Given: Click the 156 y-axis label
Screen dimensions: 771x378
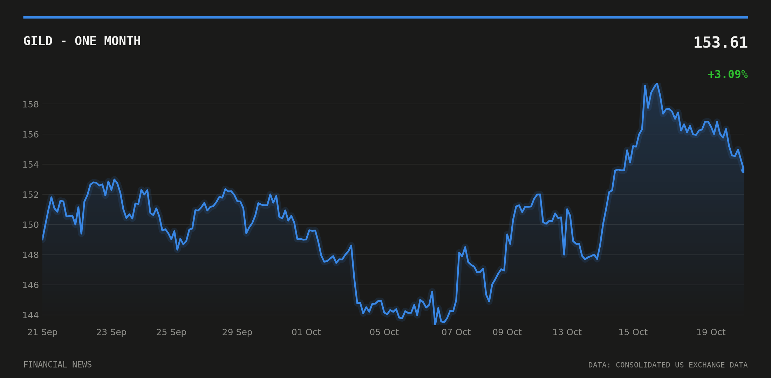Looking at the screenshot, I should (30, 134).
